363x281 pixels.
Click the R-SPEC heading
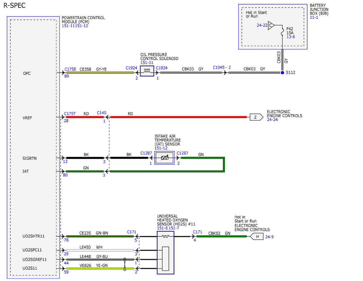(x=15, y=5)
